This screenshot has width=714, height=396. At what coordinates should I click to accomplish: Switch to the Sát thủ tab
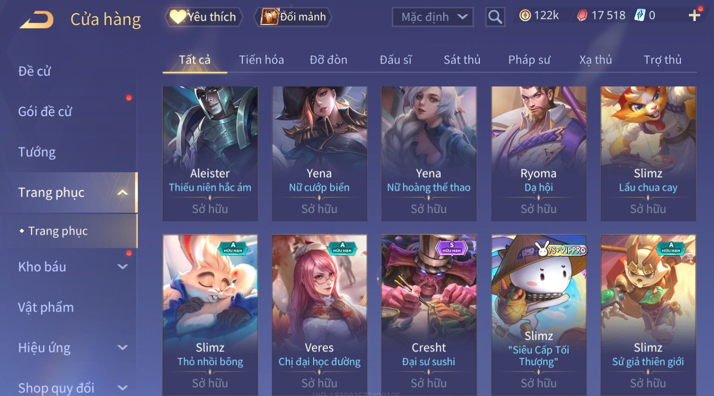point(462,60)
